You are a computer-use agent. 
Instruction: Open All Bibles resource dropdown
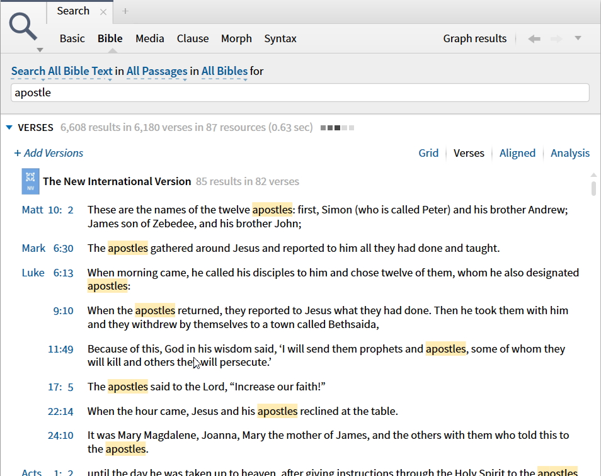[225, 71]
